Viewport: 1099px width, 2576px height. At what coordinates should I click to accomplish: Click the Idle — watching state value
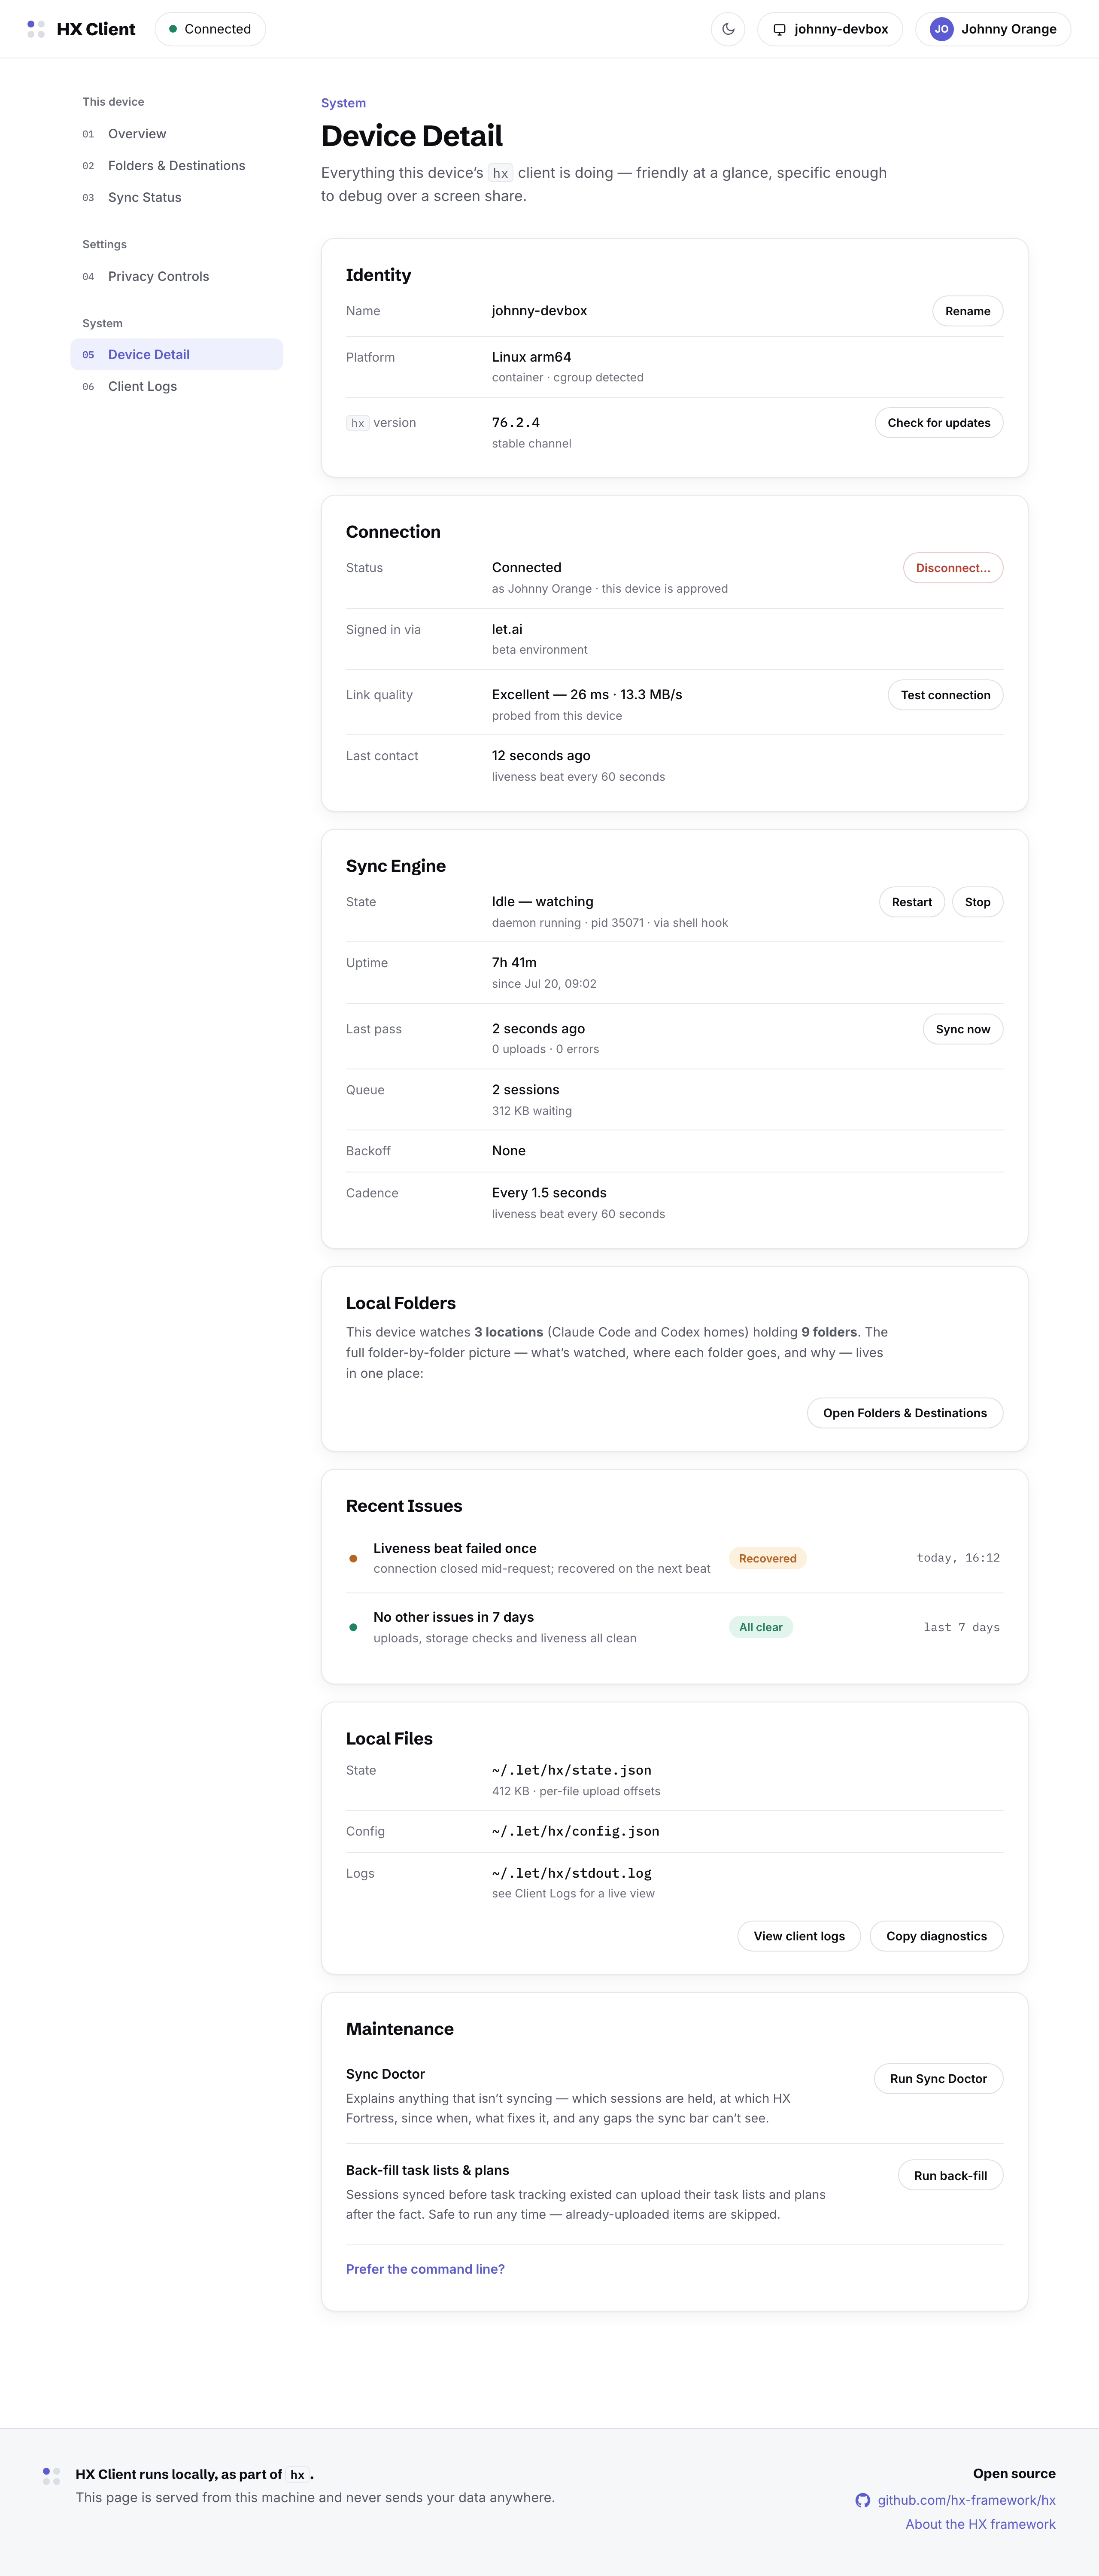point(542,901)
